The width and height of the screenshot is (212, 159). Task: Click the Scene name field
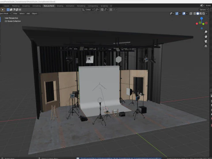208,5
